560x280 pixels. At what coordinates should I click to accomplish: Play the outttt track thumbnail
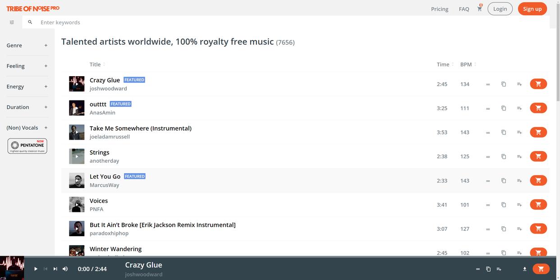(x=77, y=108)
